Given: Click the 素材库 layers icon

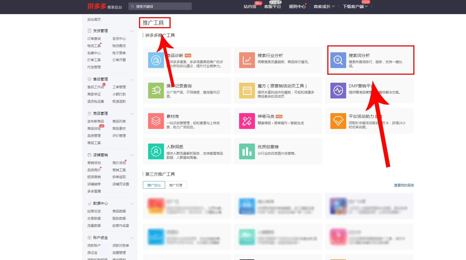Looking at the screenshot, I should pyautogui.click(x=156, y=121).
